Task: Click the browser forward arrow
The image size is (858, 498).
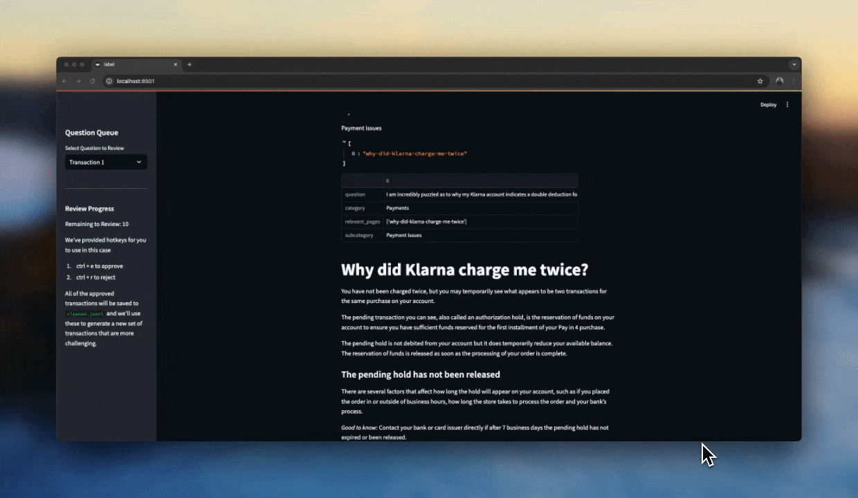Action: (x=77, y=81)
